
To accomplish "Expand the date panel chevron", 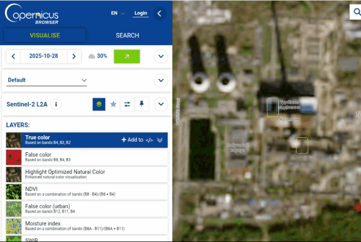I will pos(161,56).
